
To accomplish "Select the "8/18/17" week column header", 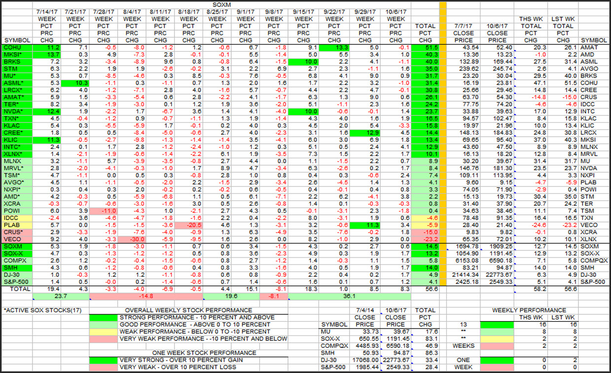I will [190, 12].
